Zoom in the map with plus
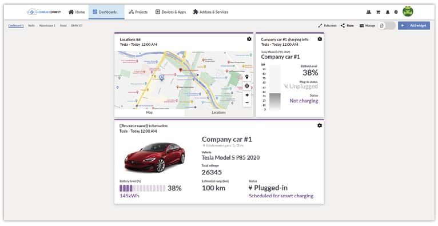Image resolution: width=438 pixels, height=226 pixels. tap(247, 95)
